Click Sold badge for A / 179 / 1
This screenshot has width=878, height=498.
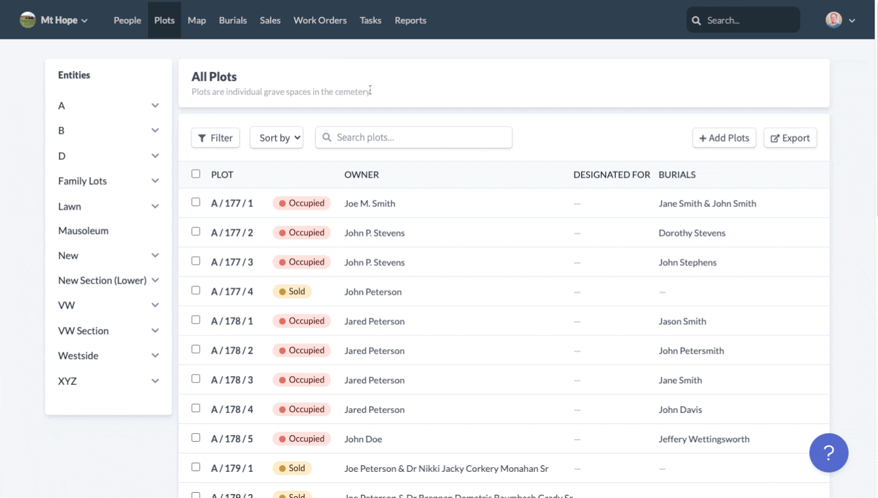point(292,469)
